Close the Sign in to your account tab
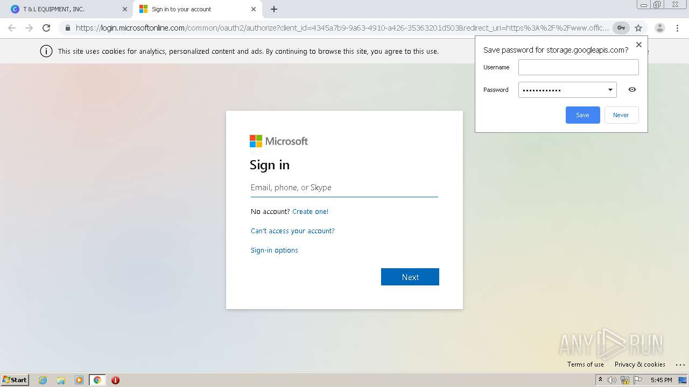The width and height of the screenshot is (689, 387). pos(254,9)
